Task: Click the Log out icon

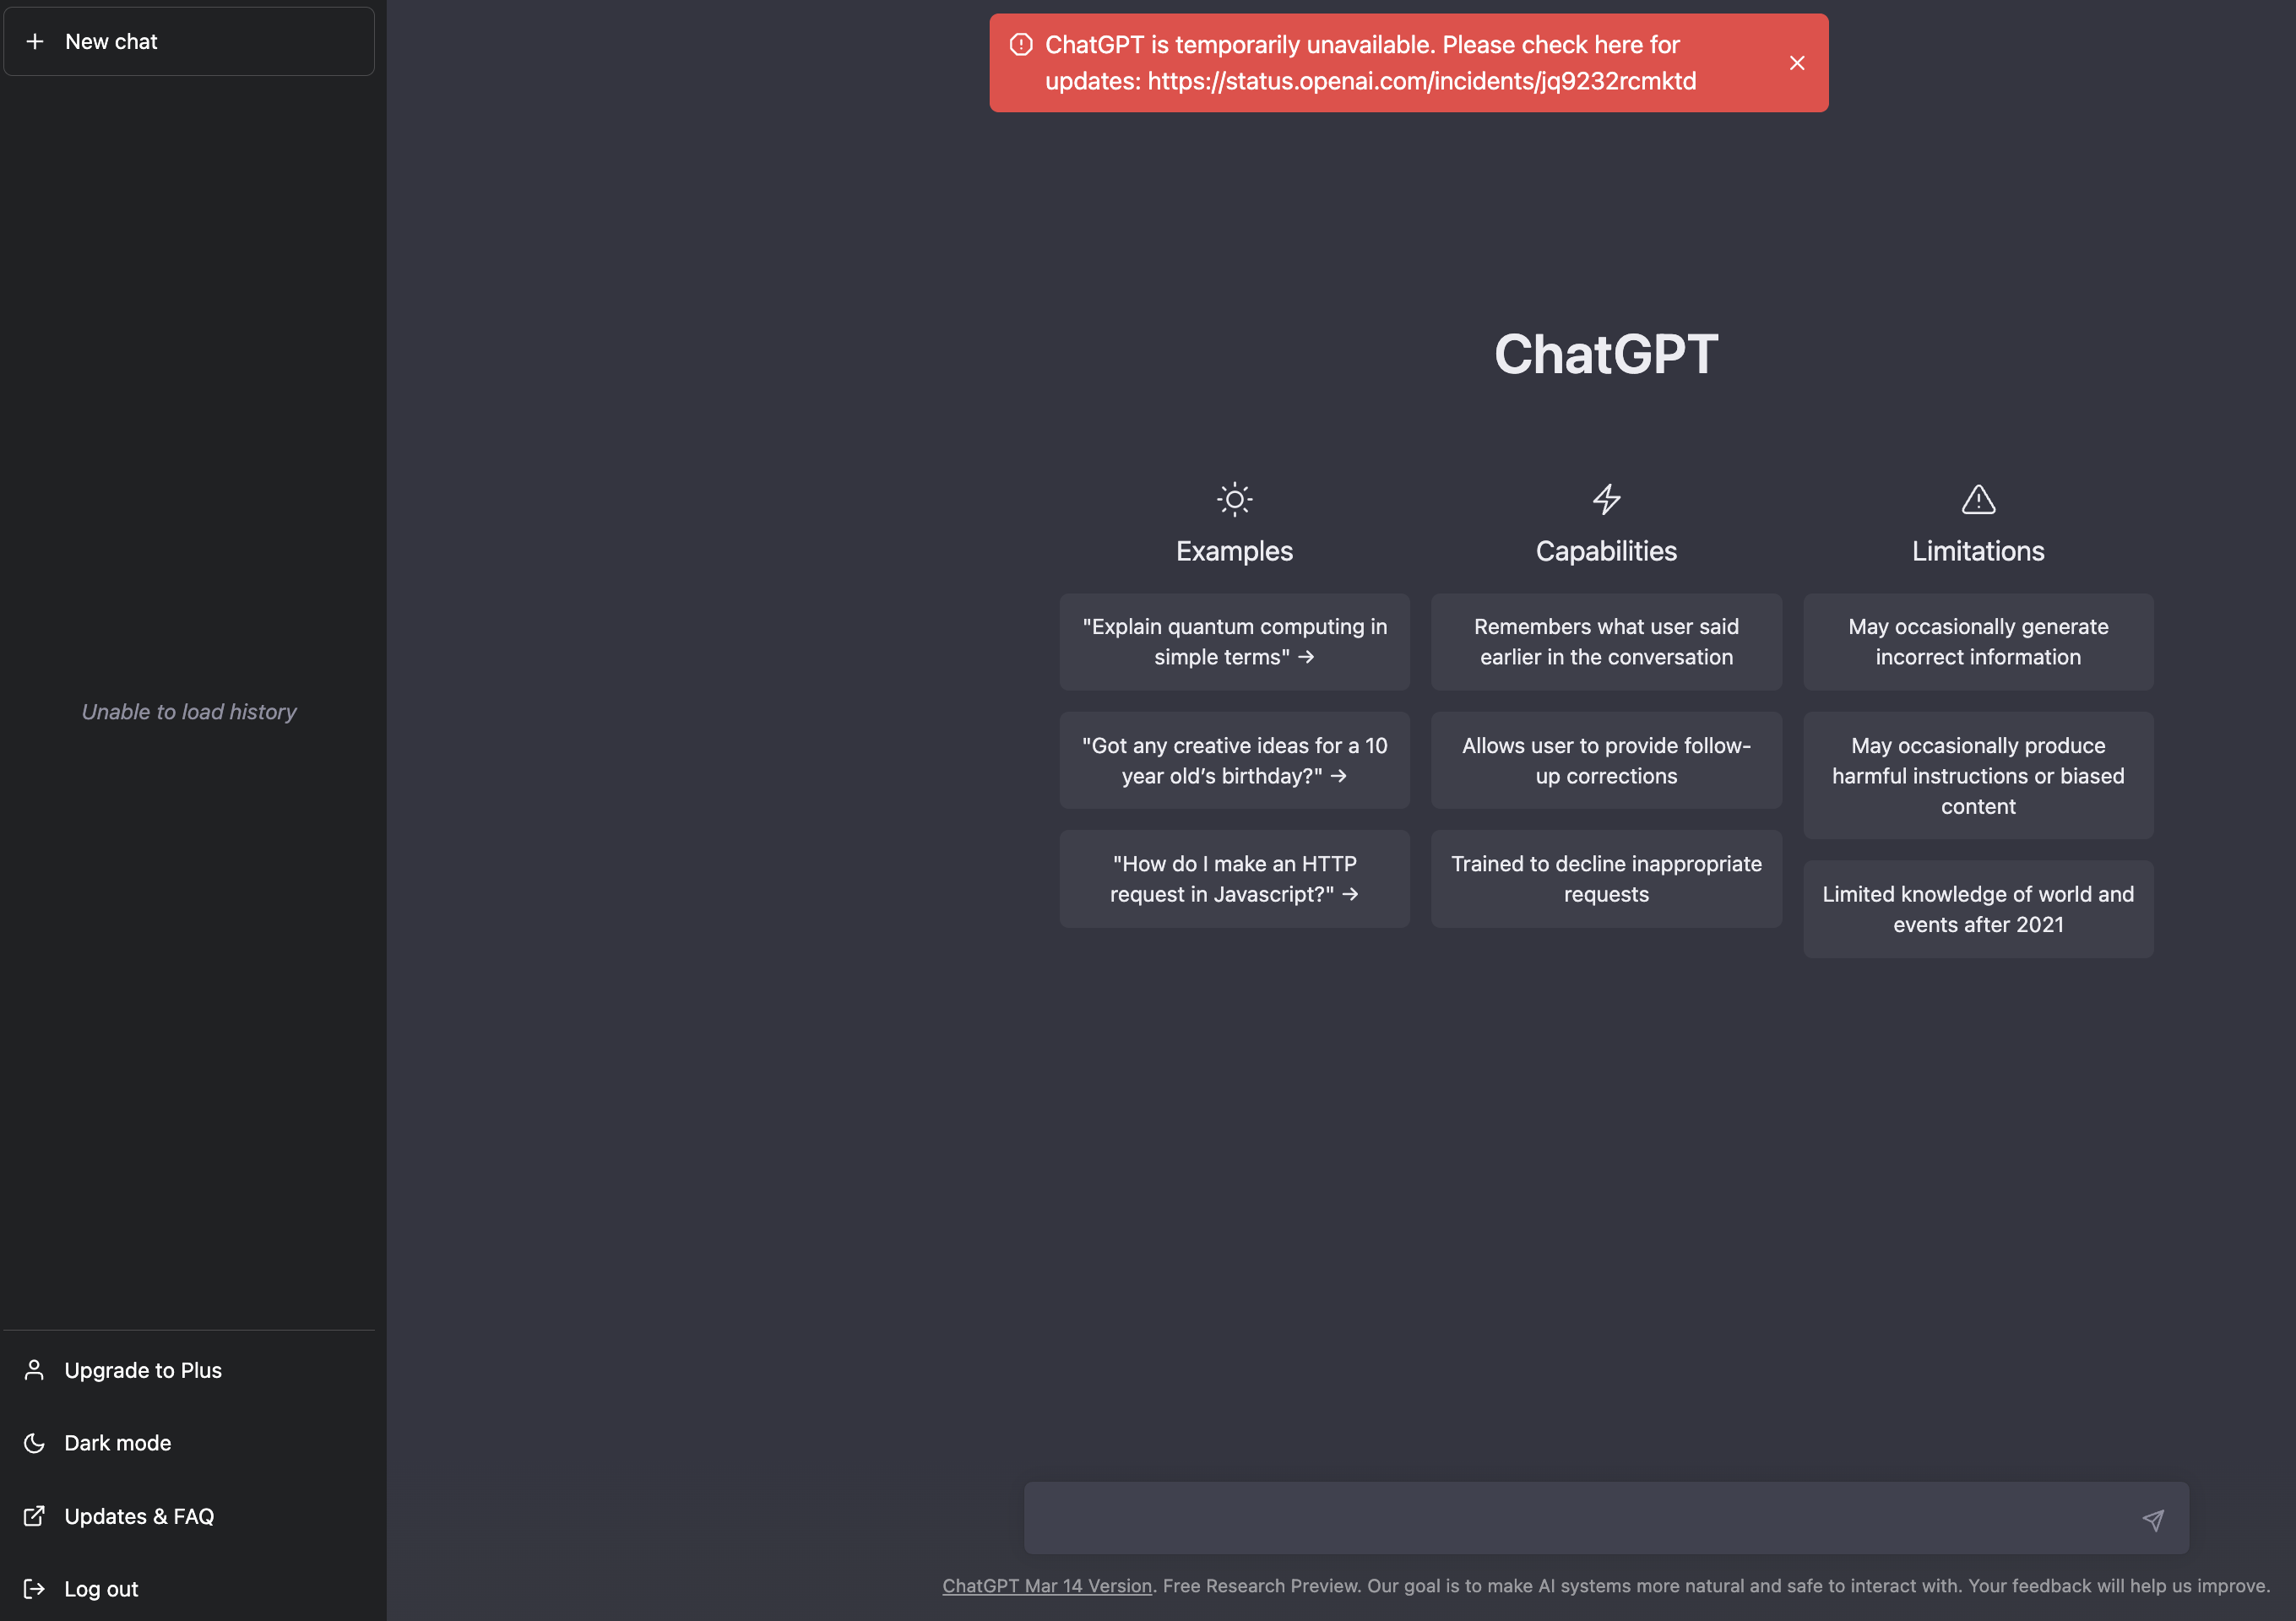Action: click(x=35, y=1586)
